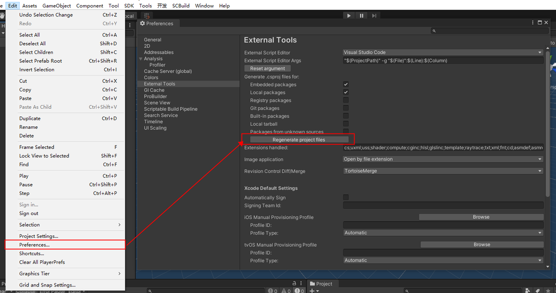The image size is (556, 293).
Task: Open the Project create dropdown arrow
Action: [317, 291]
